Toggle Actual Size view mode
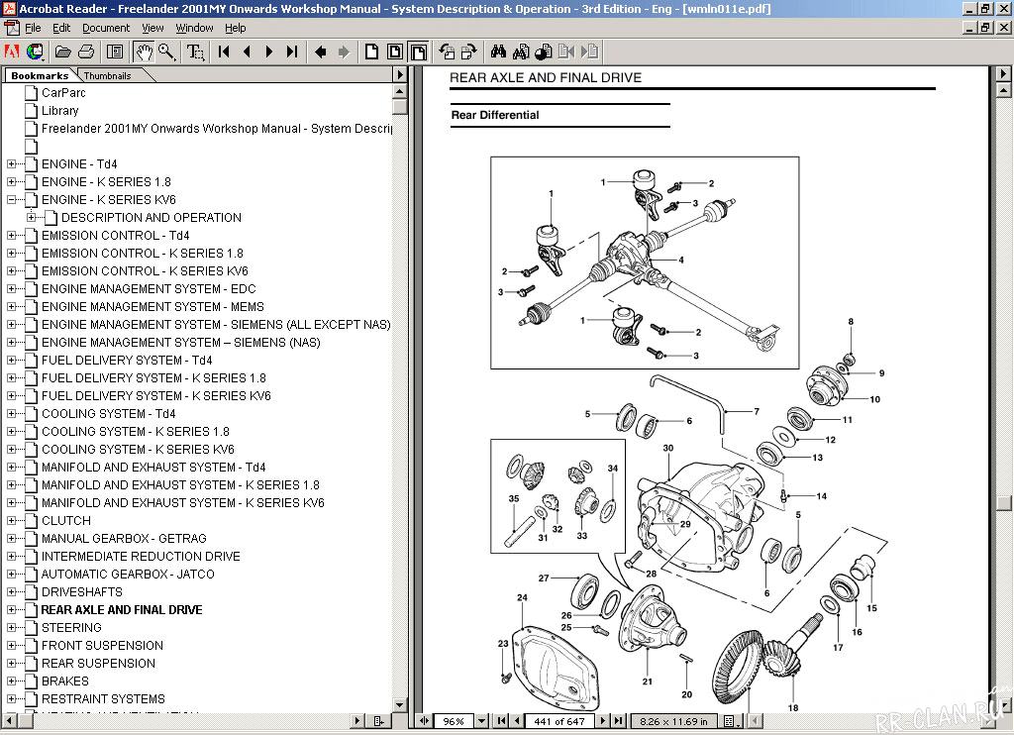This screenshot has width=1014, height=735. [x=371, y=52]
